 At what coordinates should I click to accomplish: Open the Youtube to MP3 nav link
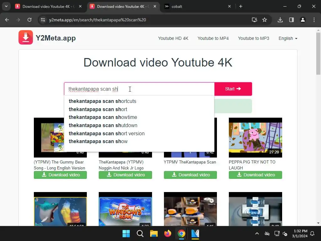tap(253, 38)
